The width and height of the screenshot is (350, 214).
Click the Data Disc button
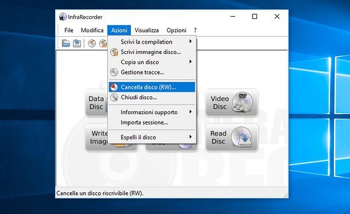coord(96,103)
